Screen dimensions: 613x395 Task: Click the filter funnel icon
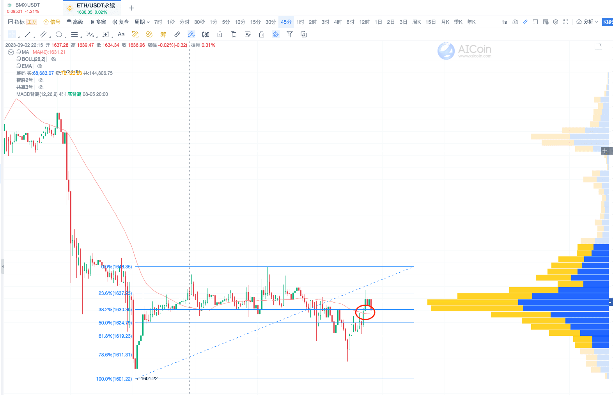click(x=290, y=34)
